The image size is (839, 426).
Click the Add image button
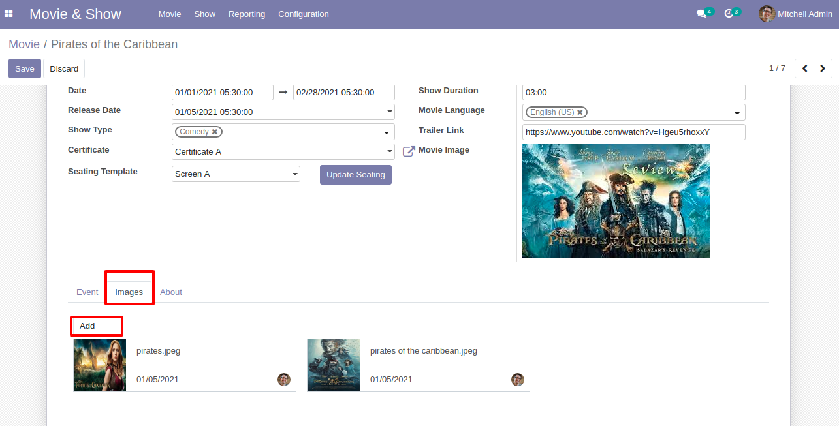87,326
